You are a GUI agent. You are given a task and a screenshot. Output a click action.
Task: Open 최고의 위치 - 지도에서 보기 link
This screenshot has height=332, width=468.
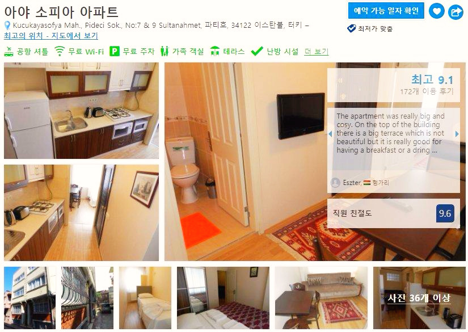[x=51, y=36]
